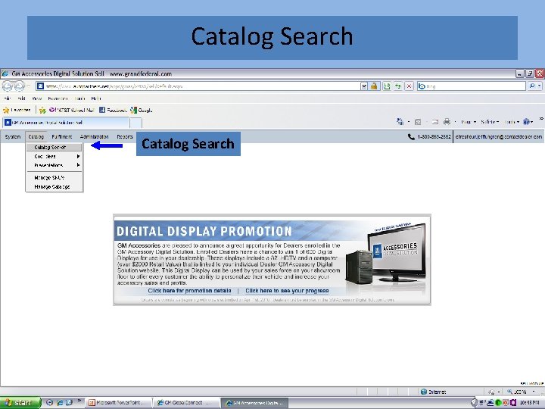Click the red X Stop loading icon
Viewport: 545px width, 409px height.
(x=409, y=86)
